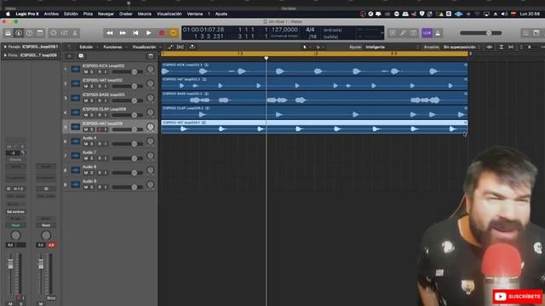Image resolution: width=545 pixels, height=306 pixels.
Task: Mute the ICSP005 CLAP Loop008 track
Action: click(x=86, y=115)
